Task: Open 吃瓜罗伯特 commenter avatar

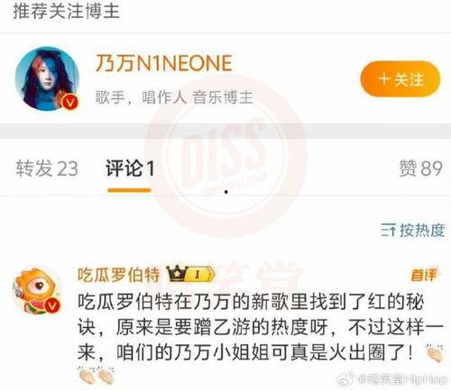Action: (x=37, y=291)
